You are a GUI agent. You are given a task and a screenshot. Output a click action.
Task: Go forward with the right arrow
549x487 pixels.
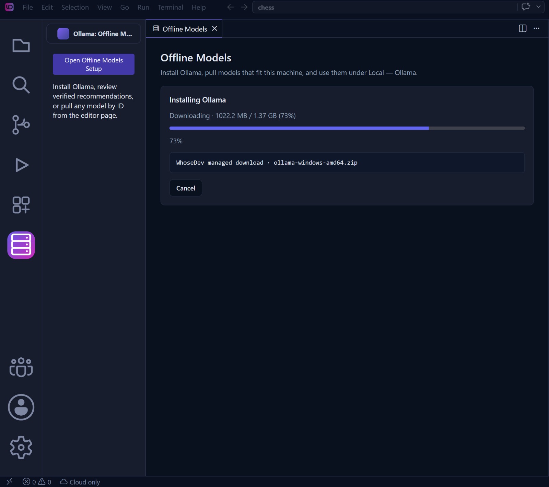coord(244,7)
